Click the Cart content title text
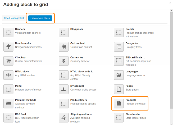Image resolution: width=173 pixels, height=125 pixels. pyautogui.click(x=78, y=43)
